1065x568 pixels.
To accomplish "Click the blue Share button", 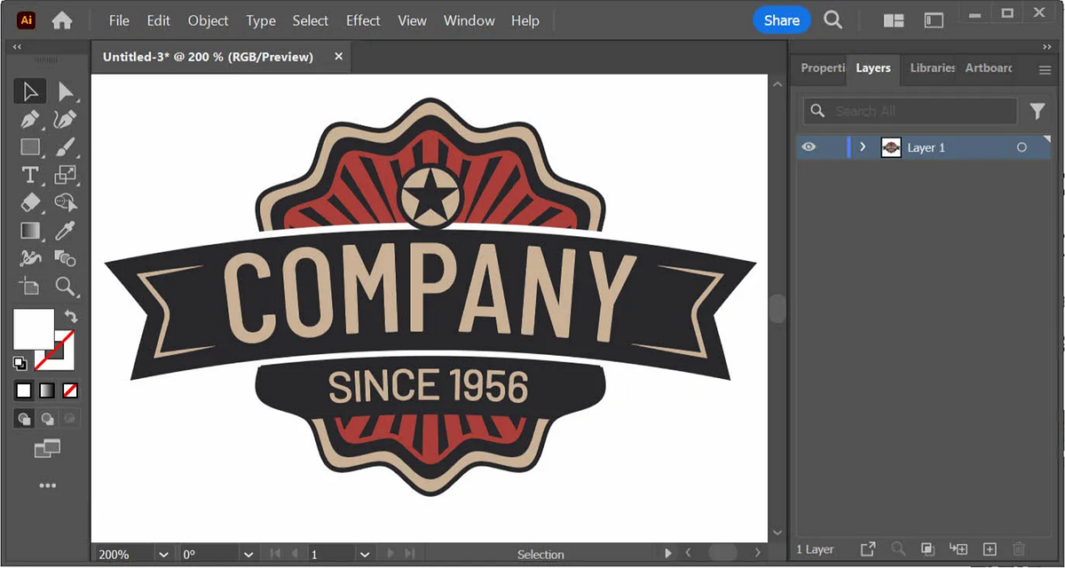I will tap(781, 20).
